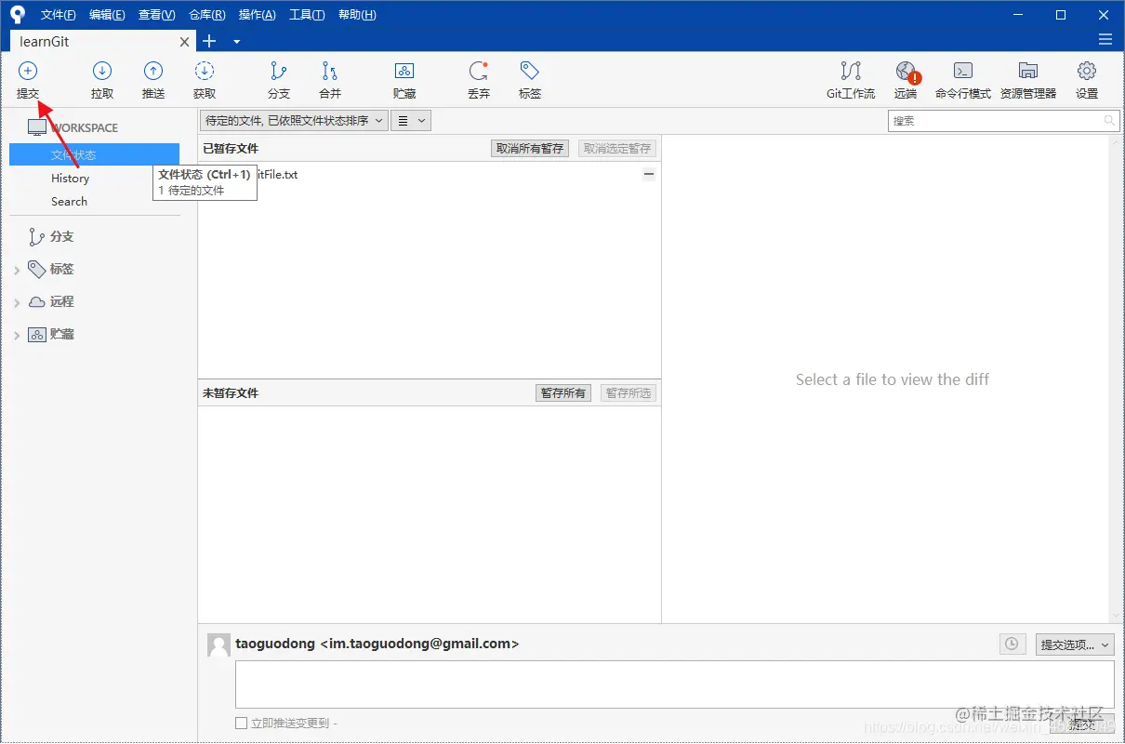The width and height of the screenshot is (1125, 744).
Task: Click the Commit (提交) toolbar icon
Action: pos(28,72)
